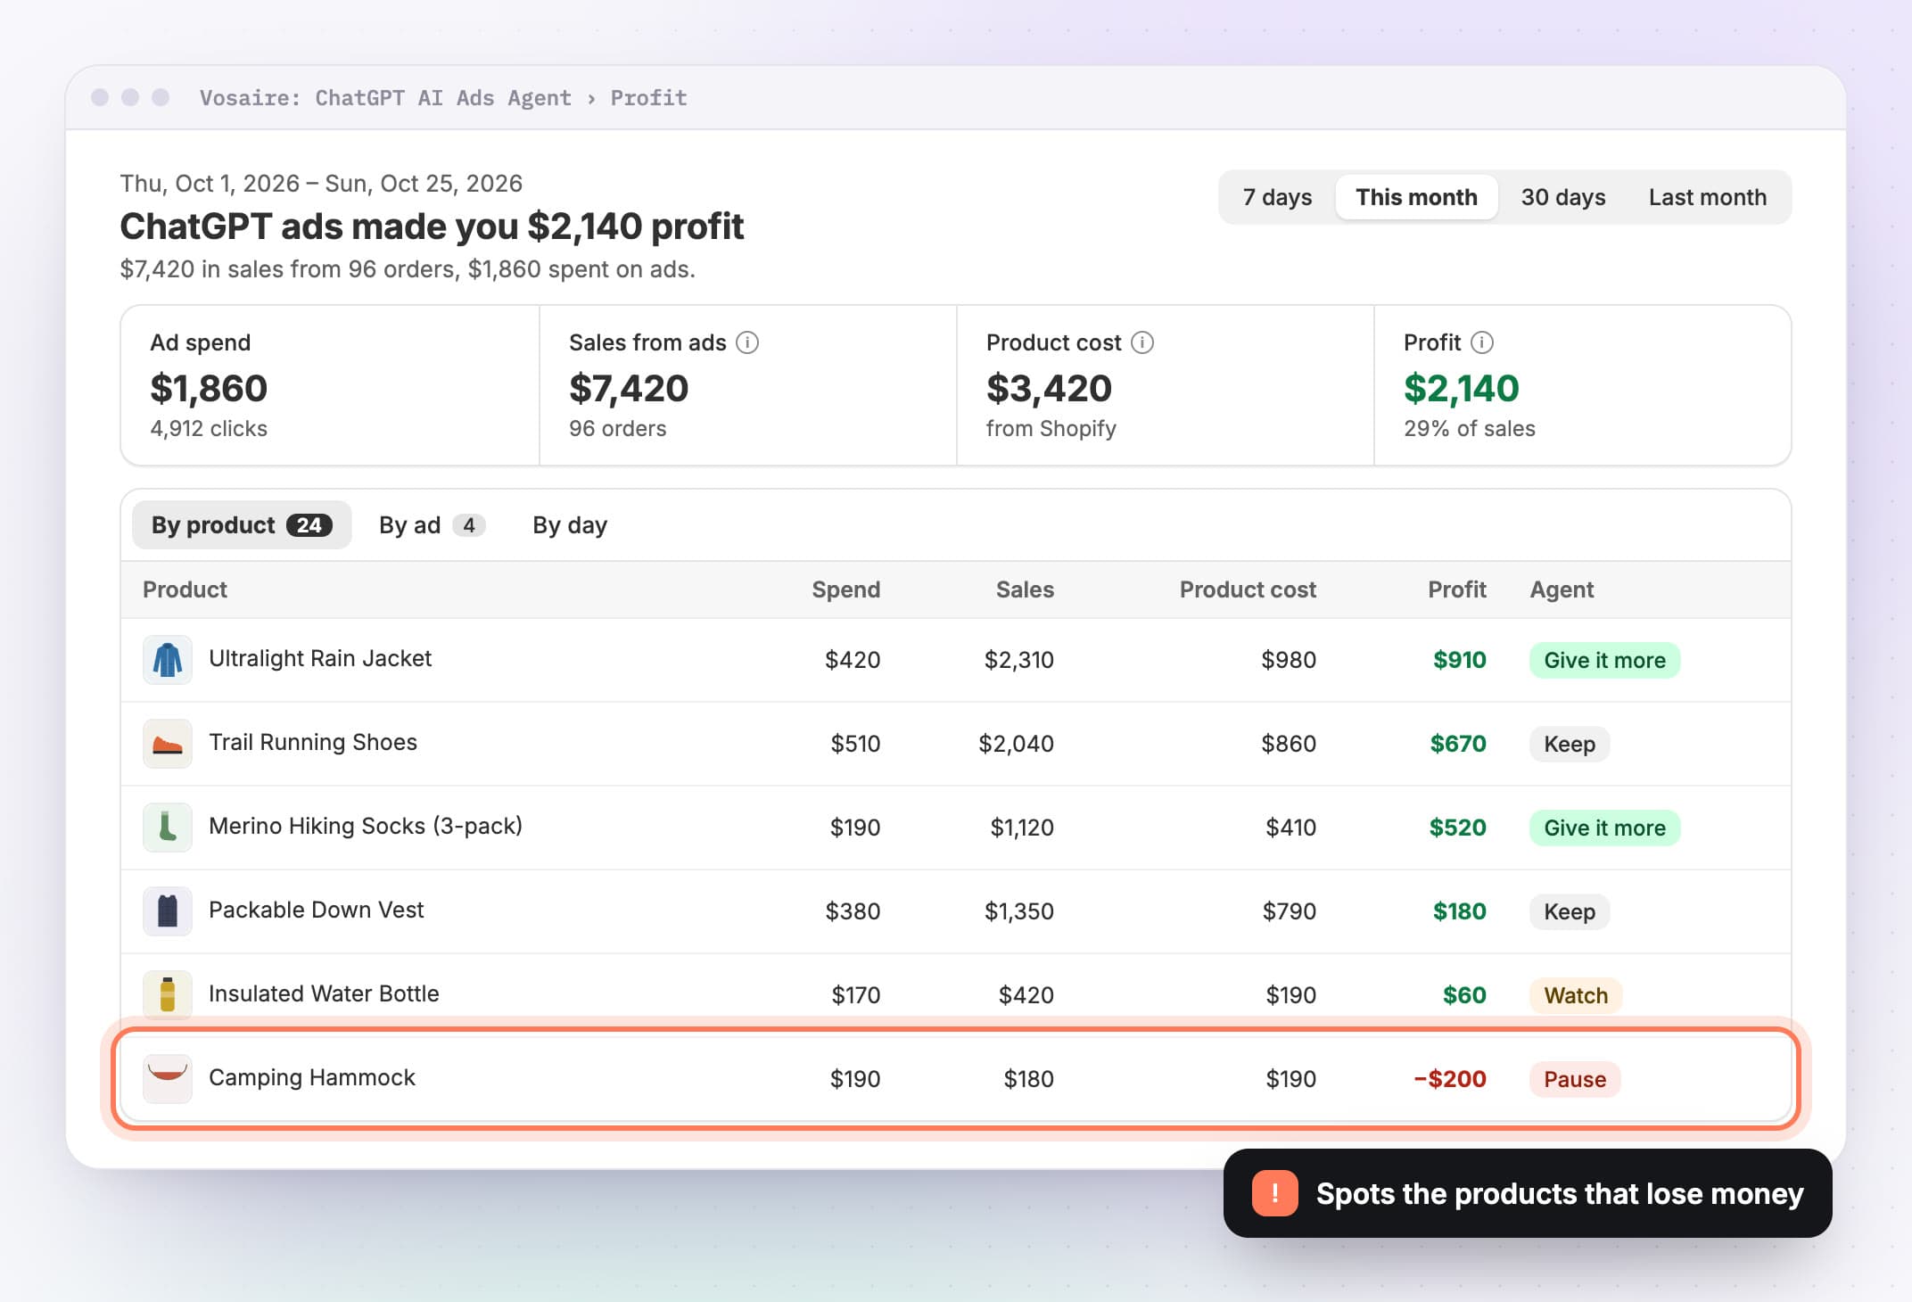This screenshot has width=1912, height=1302.
Task: Click the $910 profit value
Action: (x=1459, y=660)
